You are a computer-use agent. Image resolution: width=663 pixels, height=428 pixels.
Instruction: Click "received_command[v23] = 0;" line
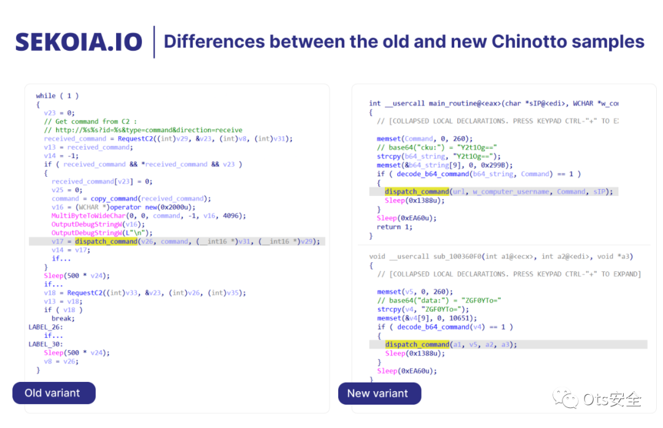pyautogui.click(x=102, y=181)
